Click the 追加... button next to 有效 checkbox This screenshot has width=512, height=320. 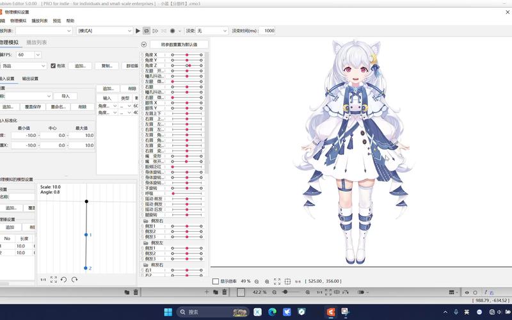pos(81,66)
